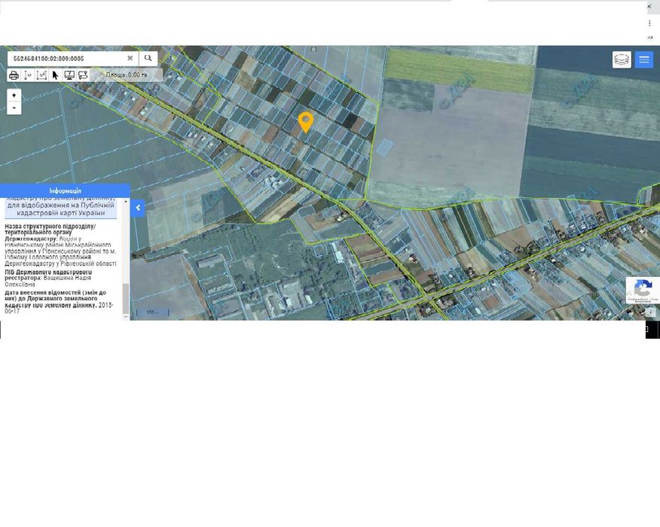Clear the cadastral number search field
This screenshot has width=660, height=527.
pyautogui.click(x=130, y=58)
